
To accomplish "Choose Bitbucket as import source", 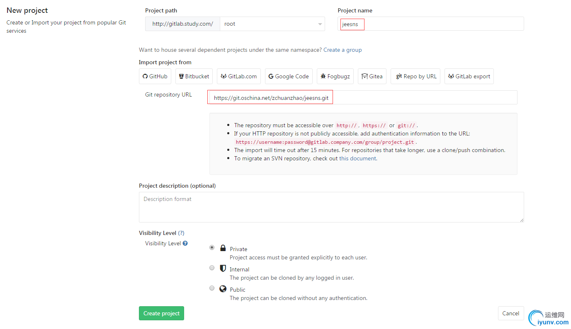I will pos(194,76).
